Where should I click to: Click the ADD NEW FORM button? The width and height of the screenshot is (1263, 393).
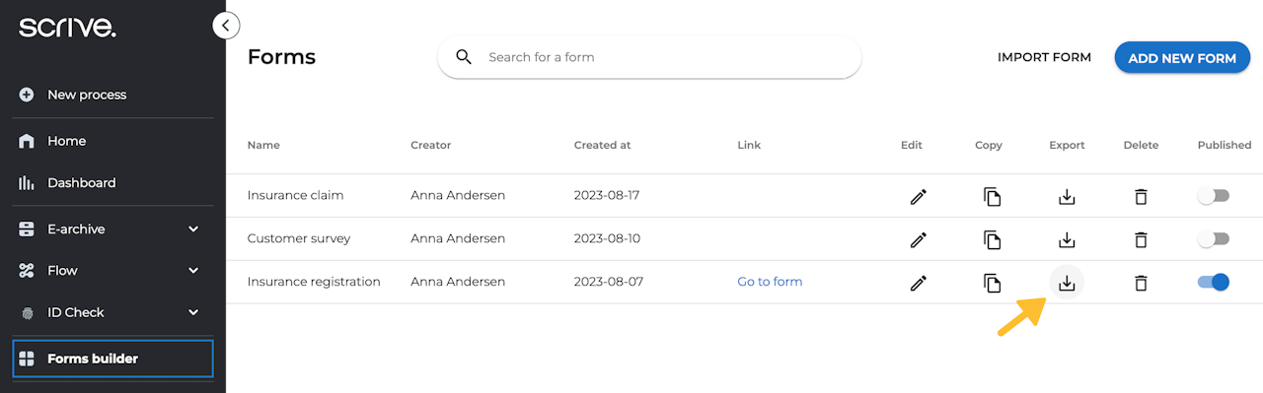pos(1182,58)
